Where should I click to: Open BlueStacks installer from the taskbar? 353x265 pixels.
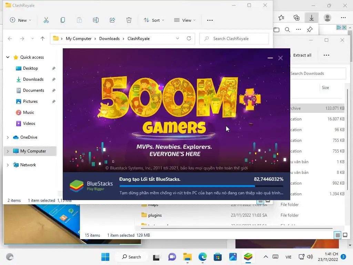[x=248, y=257]
